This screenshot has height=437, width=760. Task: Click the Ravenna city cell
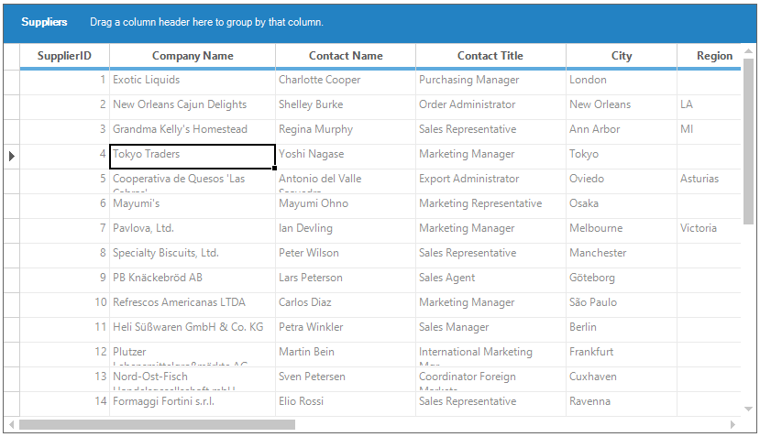(622, 404)
